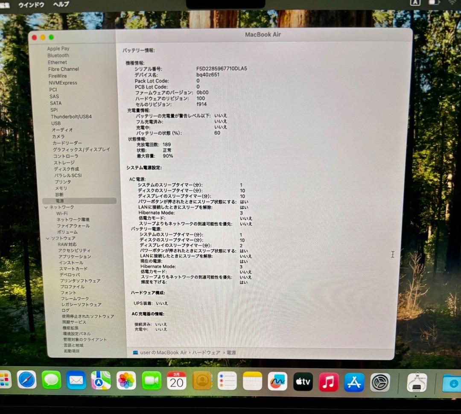Open Messages from the Dock
The image size is (461, 414).
click(x=51, y=380)
